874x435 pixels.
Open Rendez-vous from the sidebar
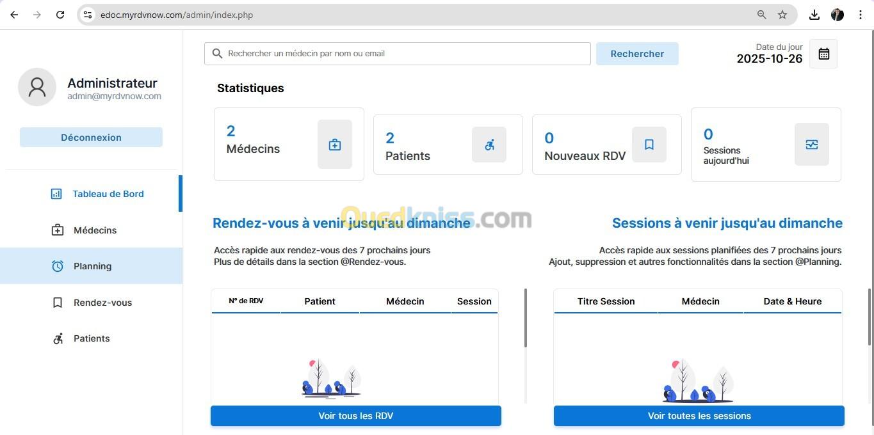102,303
